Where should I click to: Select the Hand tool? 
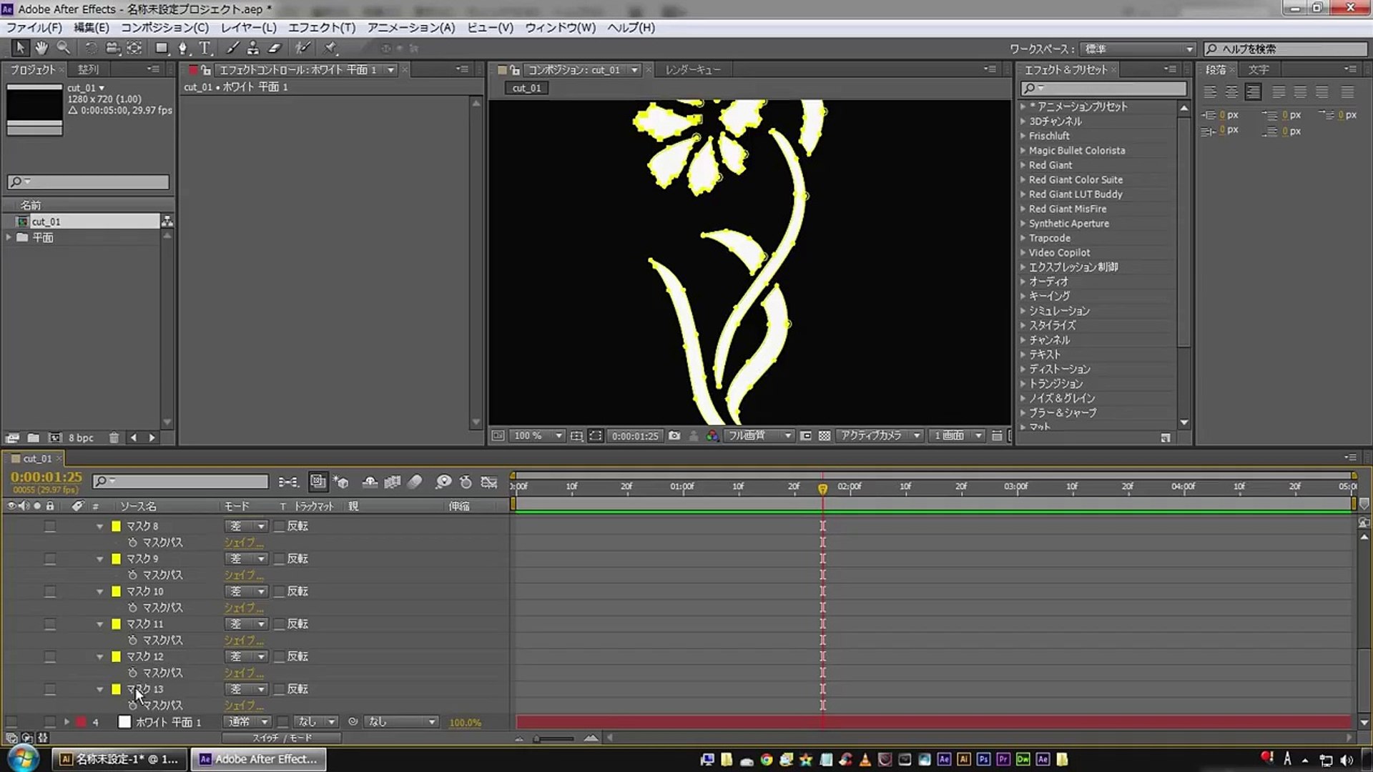[41, 48]
